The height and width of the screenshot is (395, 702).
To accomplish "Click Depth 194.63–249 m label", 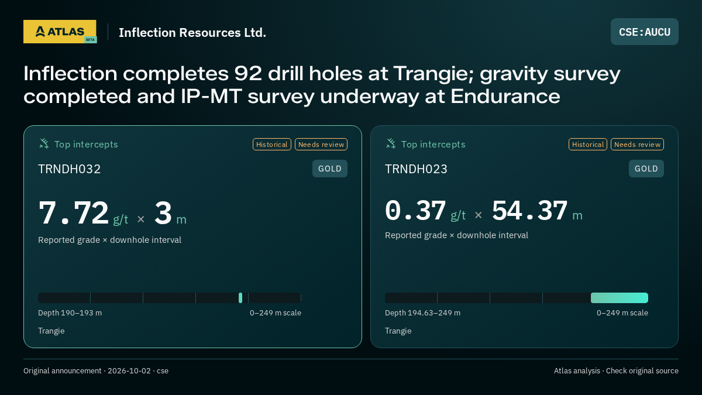I will click(422, 313).
